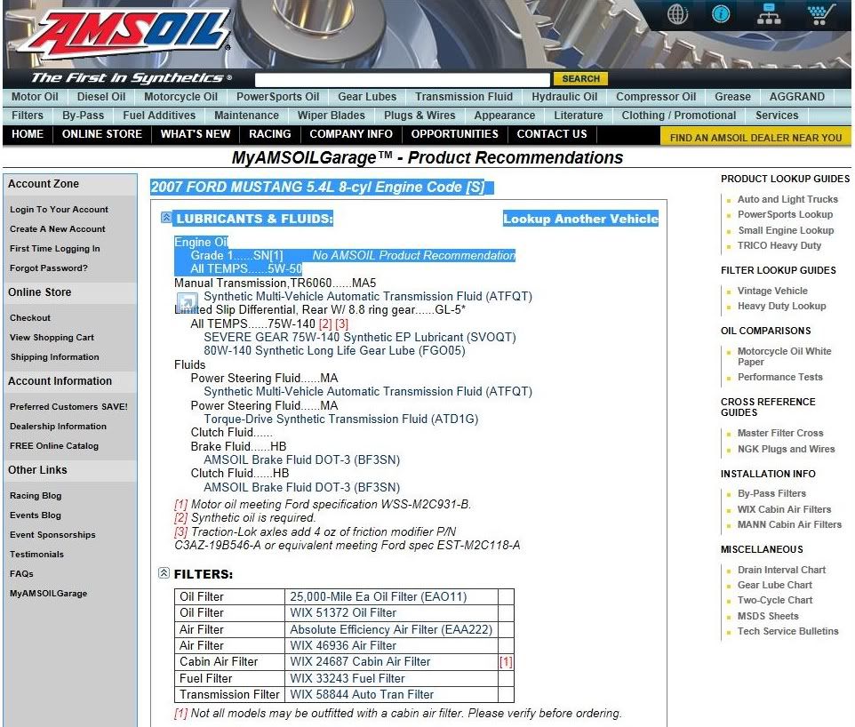
Task: Open View Shopping Cart link
Action: click(52, 338)
